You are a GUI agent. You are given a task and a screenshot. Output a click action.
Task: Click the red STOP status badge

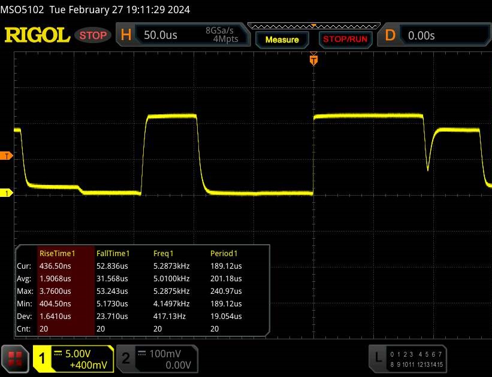click(x=93, y=35)
